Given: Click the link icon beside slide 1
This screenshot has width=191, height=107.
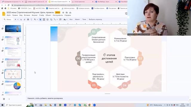Looking at the screenshot, I should click(x=2, y=29).
